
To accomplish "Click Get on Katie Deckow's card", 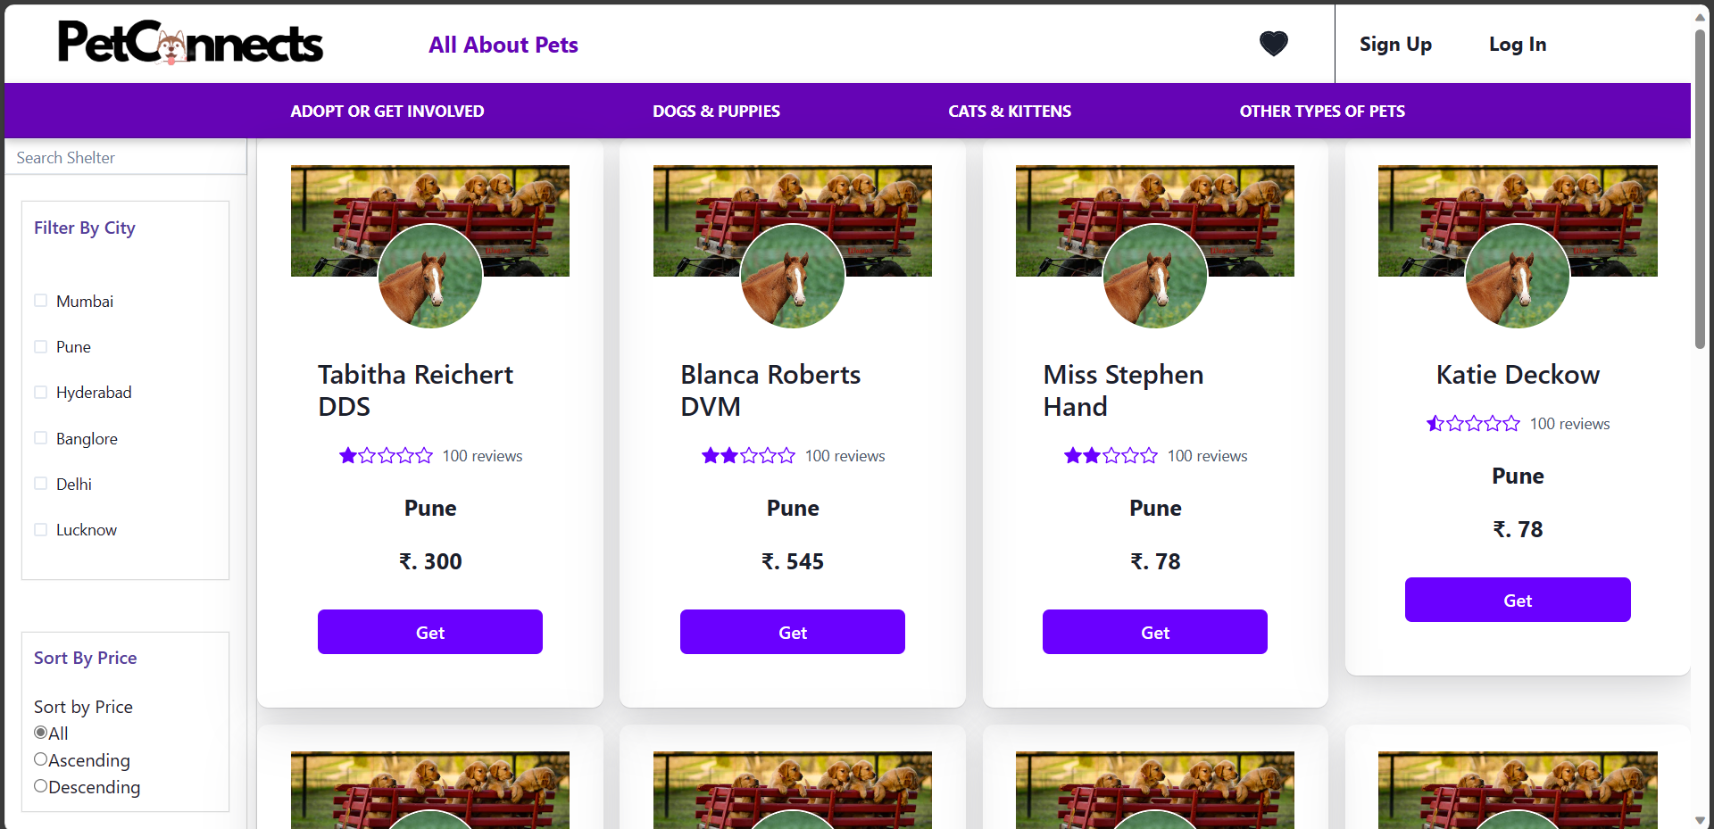I will click(x=1517, y=600).
